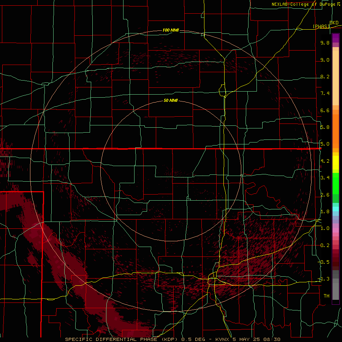Click the 100 NMI range ring label
The height and width of the screenshot is (342, 342).
(x=171, y=30)
